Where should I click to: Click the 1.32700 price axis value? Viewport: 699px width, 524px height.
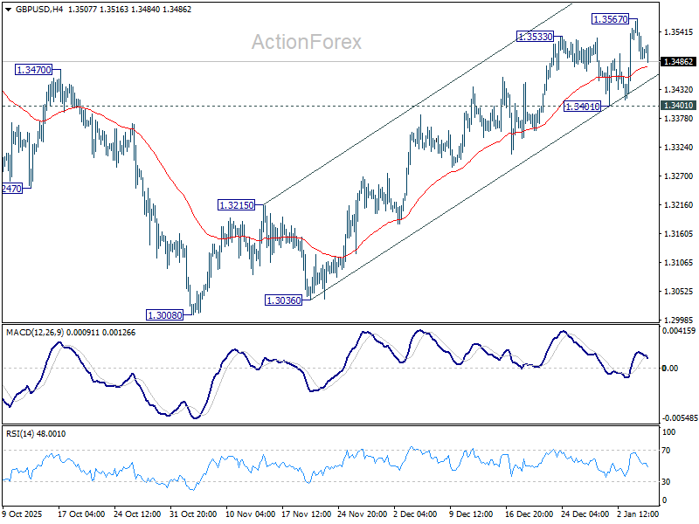[679, 176]
